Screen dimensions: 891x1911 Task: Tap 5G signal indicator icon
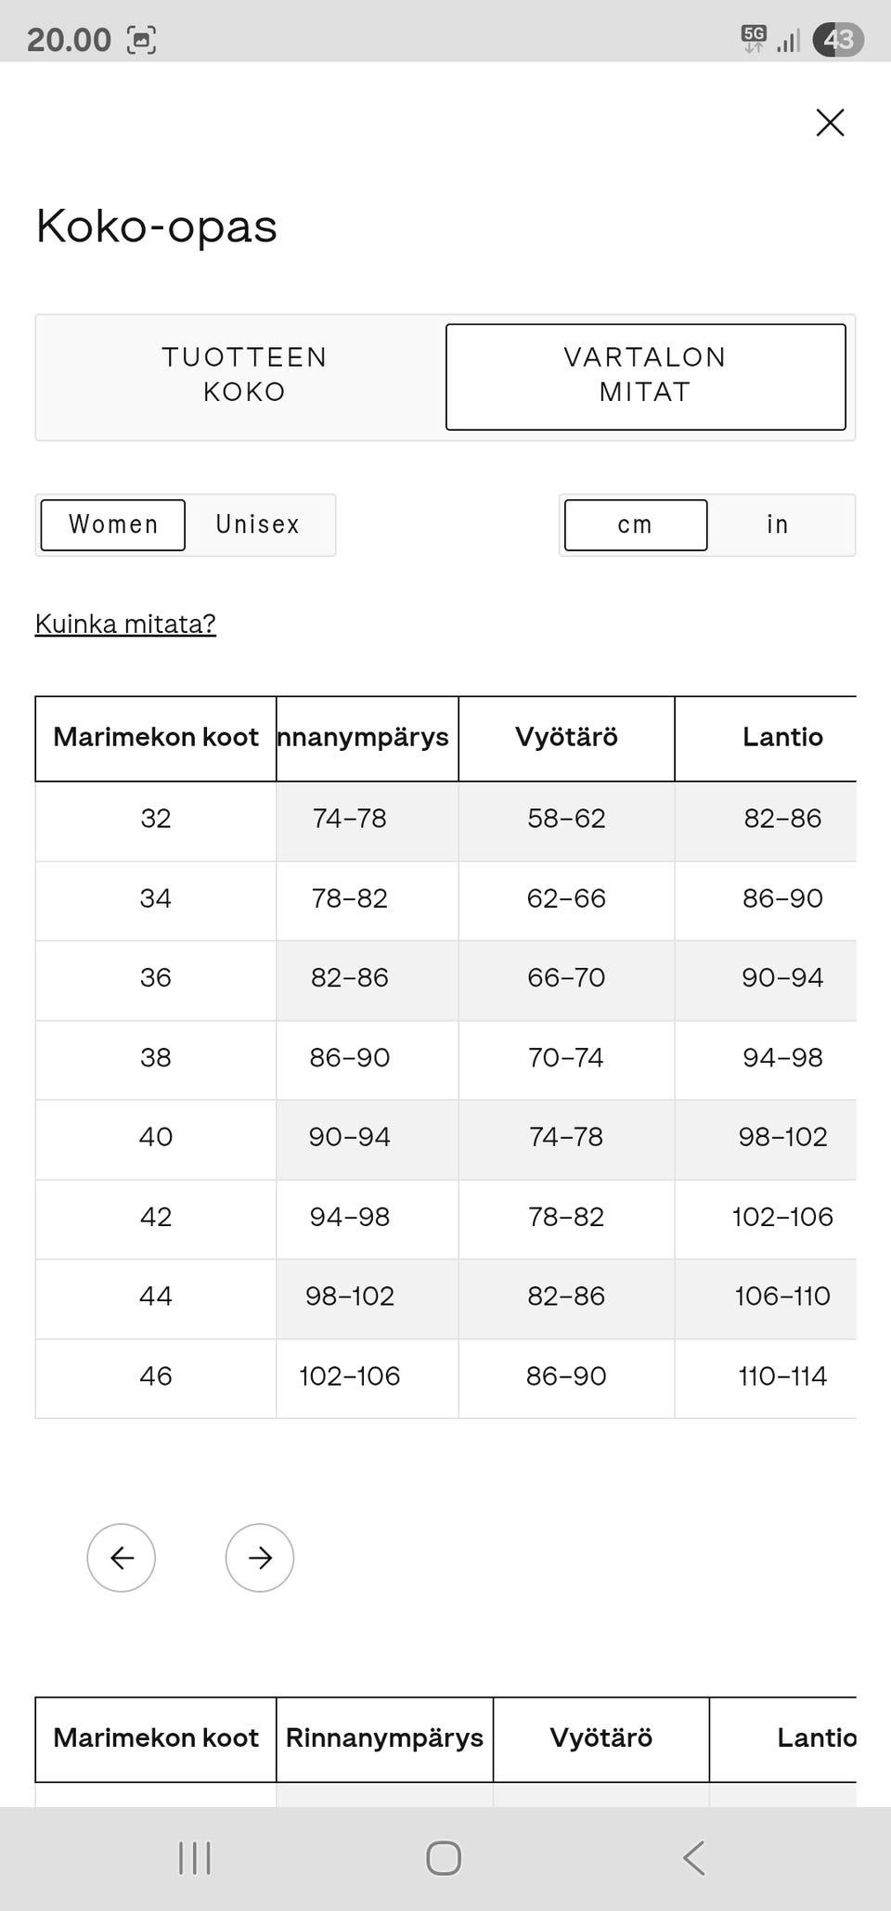point(754,39)
